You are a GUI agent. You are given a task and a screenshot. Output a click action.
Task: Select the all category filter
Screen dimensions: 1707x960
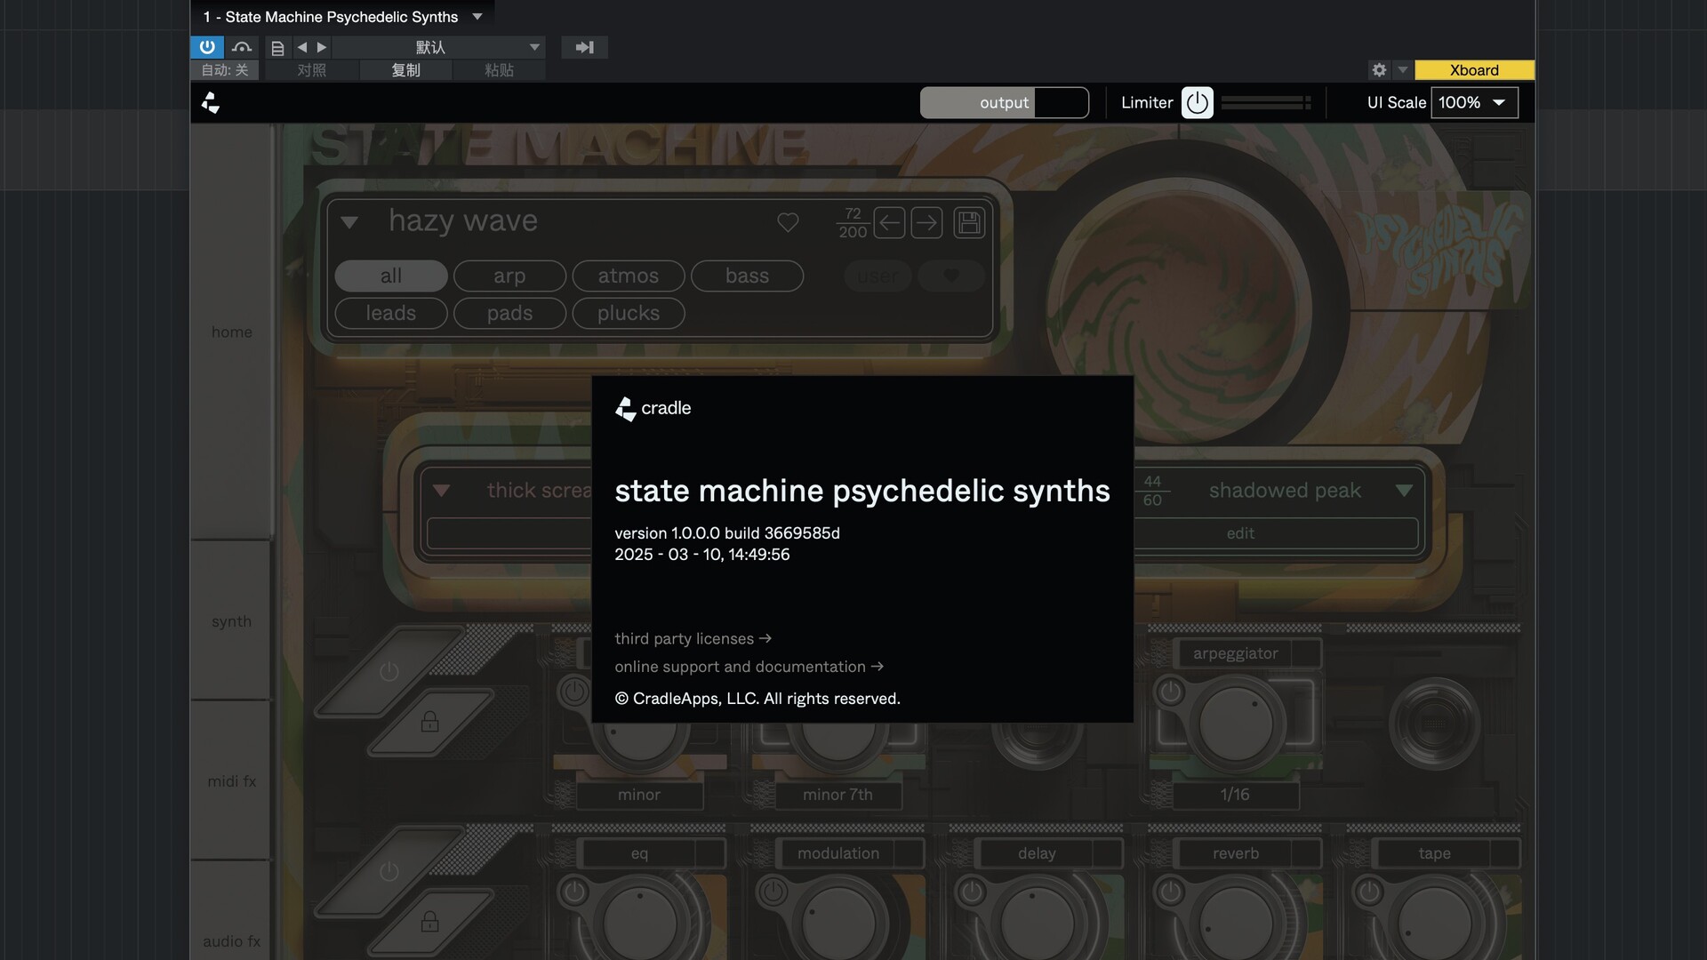tap(391, 276)
